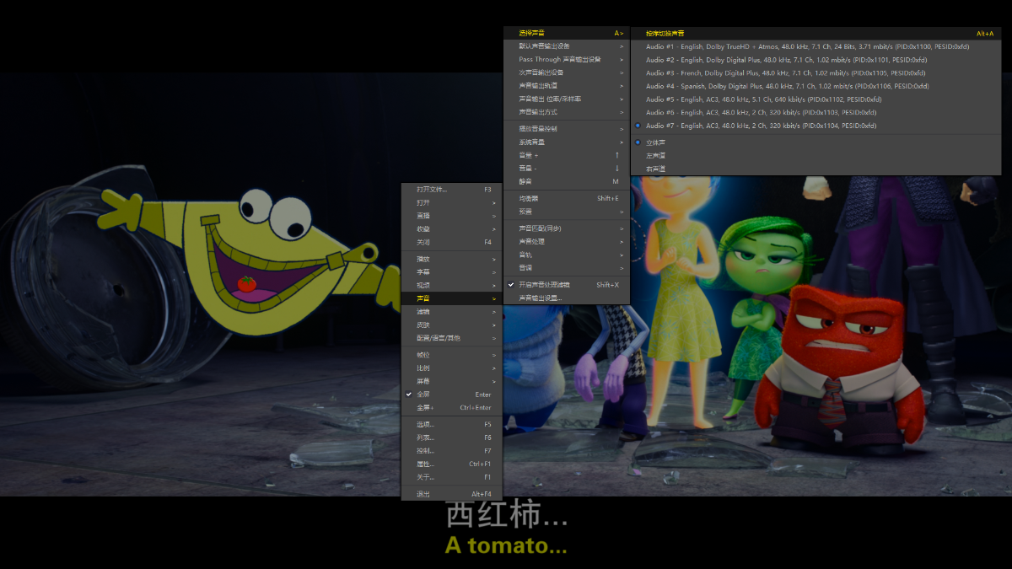Click 打开文件... menu entry
Screen dimensions: 1012x569
point(433,190)
